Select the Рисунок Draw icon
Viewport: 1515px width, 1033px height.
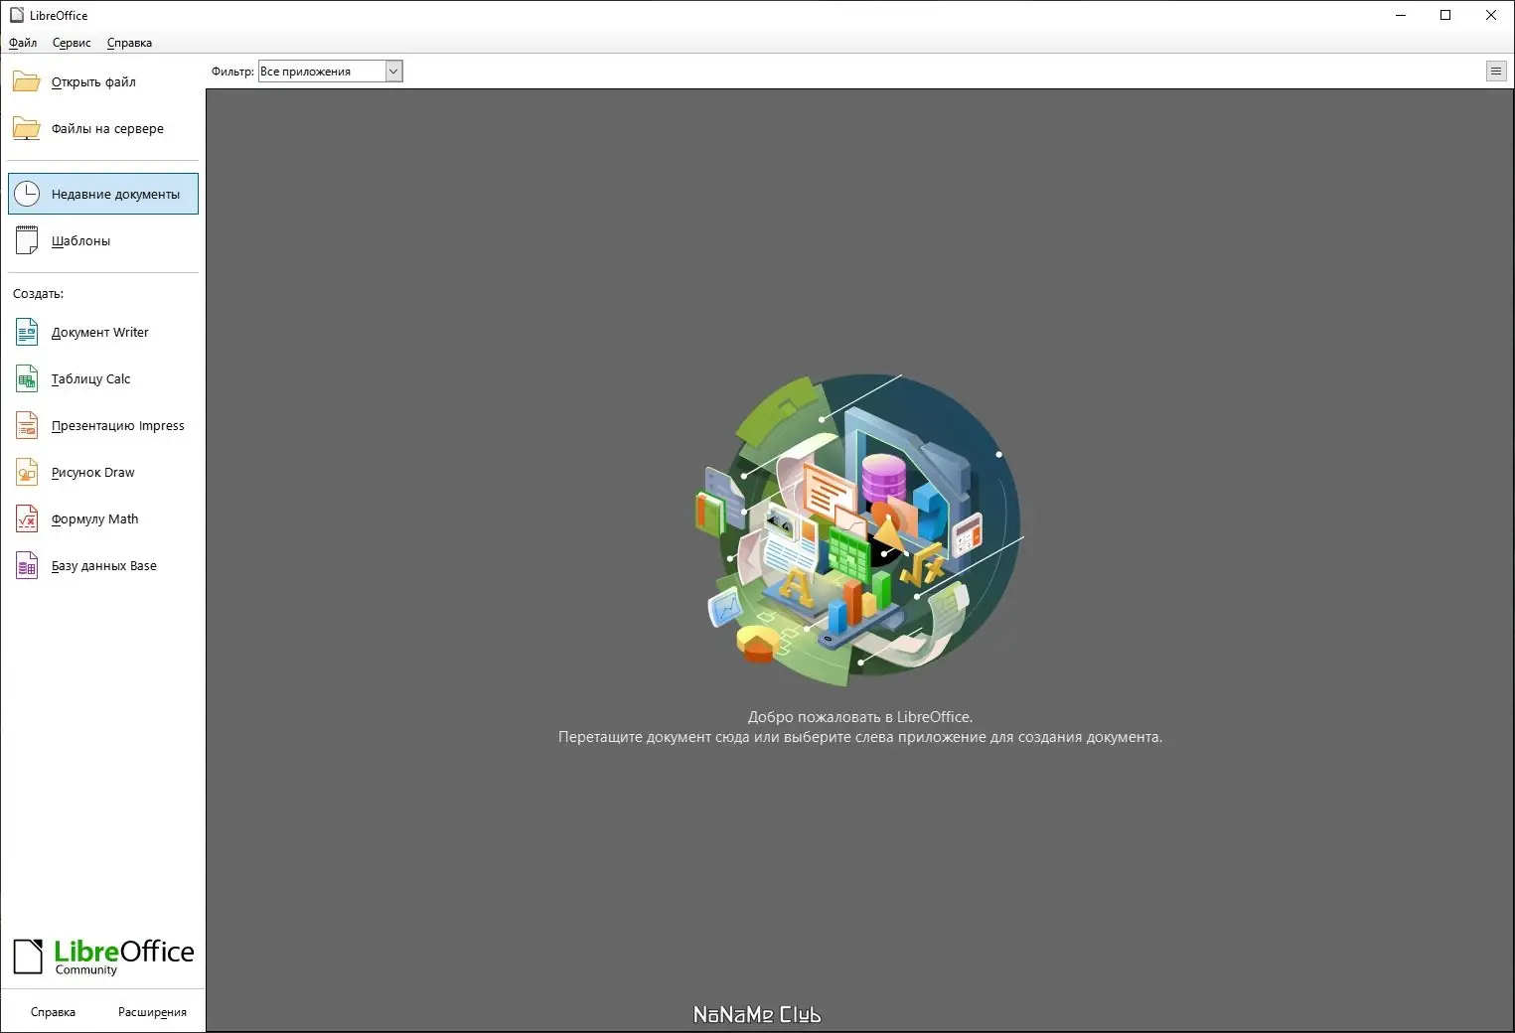tap(26, 472)
